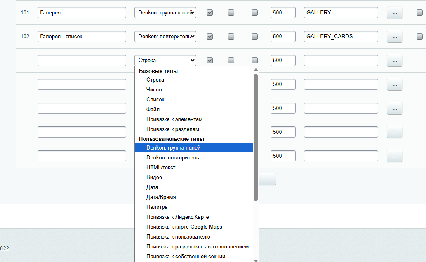Choose 'Число' type option
The height and width of the screenshot is (262, 426).
click(194, 89)
